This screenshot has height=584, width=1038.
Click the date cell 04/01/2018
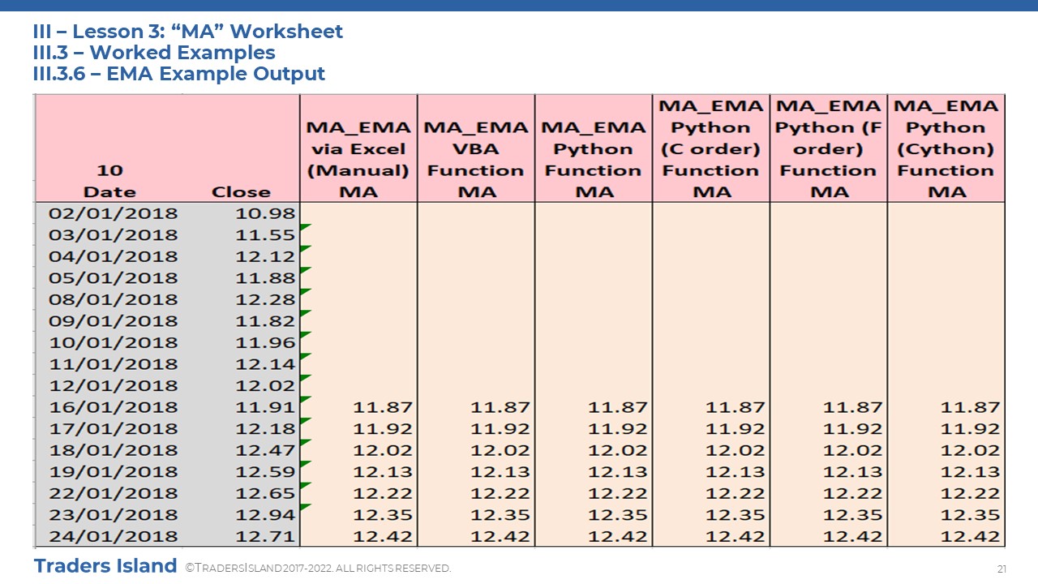click(x=114, y=256)
